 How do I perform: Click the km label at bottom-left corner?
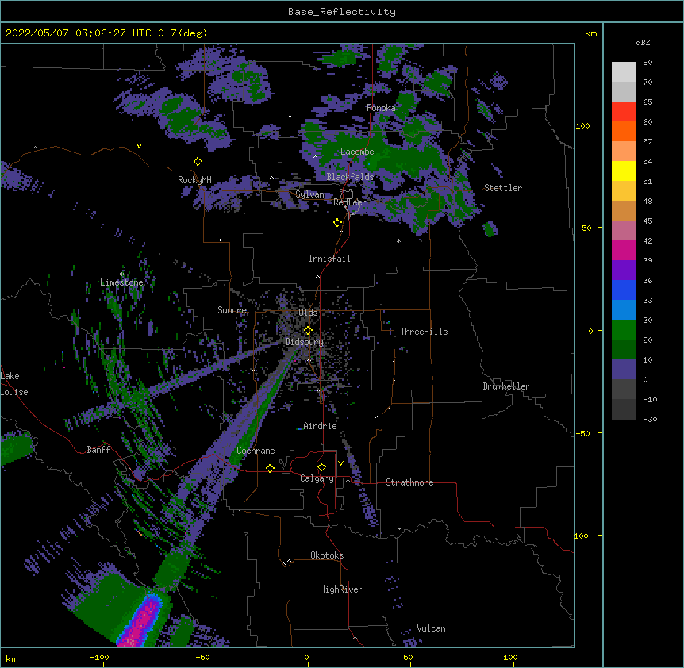(x=12, y=658)
